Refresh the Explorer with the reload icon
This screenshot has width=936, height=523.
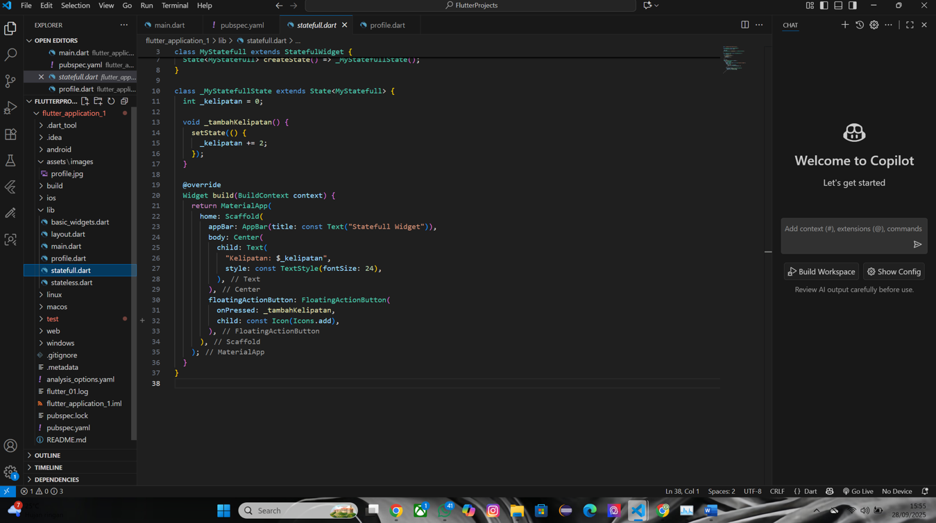(x=111, y=100)
